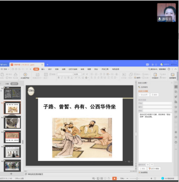Switch the left pane to Outline view
Image resolution: width=179 pixels, height=182 pixels.
point(7,84)
